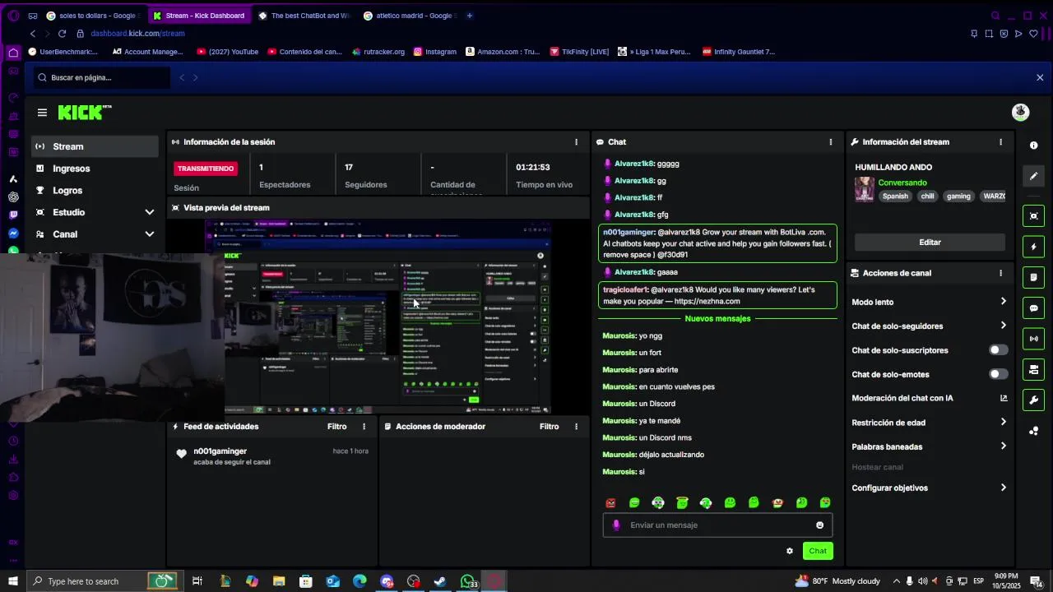Open Modo lento settings arrow

coord(1003,302)
